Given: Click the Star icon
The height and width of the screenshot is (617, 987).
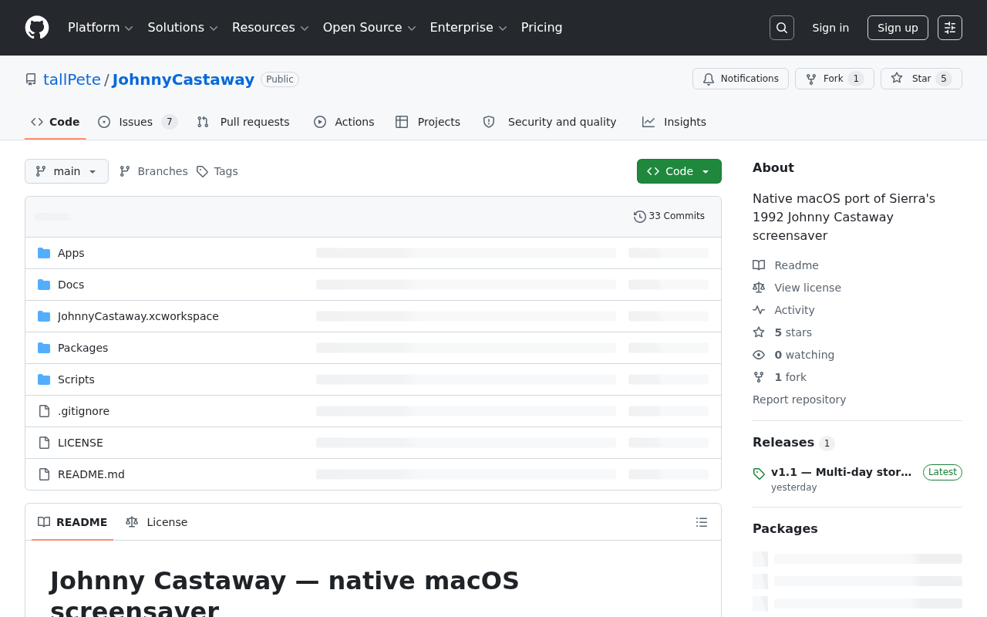Looking at the screenshot, I should tap(897, 78).
